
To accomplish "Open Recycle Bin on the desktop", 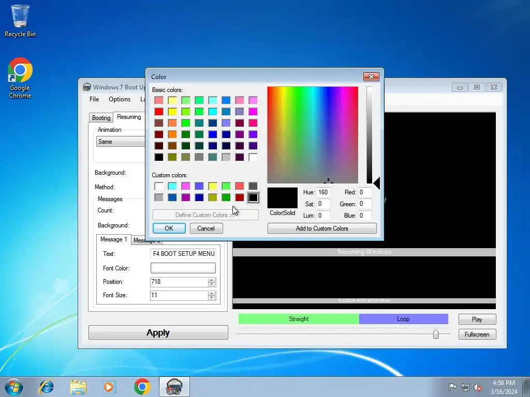I will click(20, 21).
